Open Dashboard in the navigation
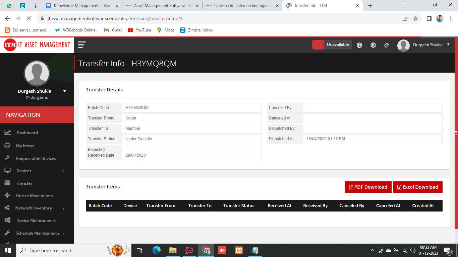The height and width of the screenshot is (257, 458). 27,133
